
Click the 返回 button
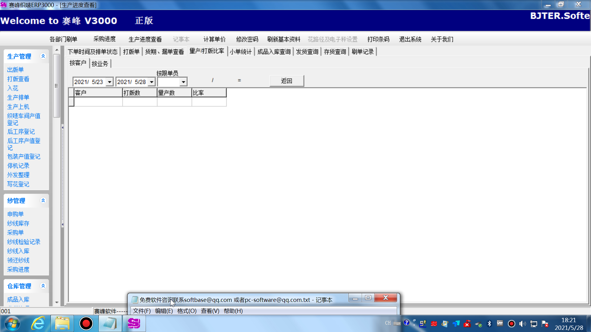(287, 81)
